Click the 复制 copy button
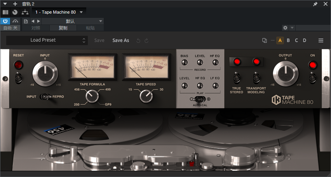This screenshot has height=177, width=331. [63, 28]
